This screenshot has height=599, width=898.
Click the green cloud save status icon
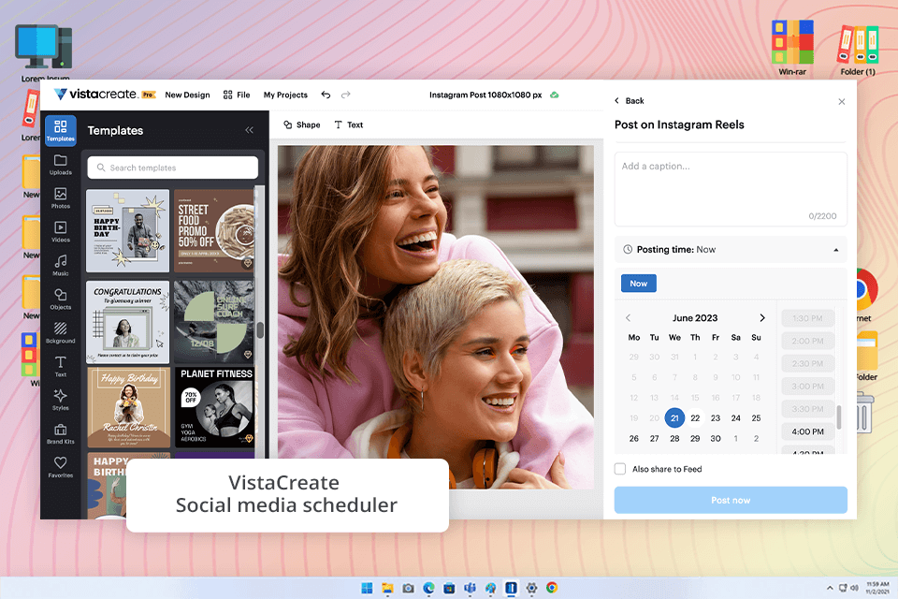coord(555,95)
